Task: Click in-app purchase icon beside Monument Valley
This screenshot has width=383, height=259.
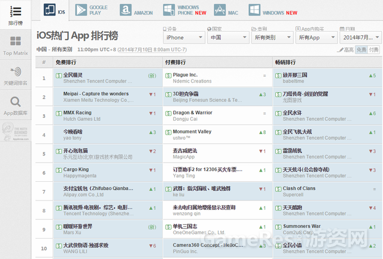Action: pos(168,132)
